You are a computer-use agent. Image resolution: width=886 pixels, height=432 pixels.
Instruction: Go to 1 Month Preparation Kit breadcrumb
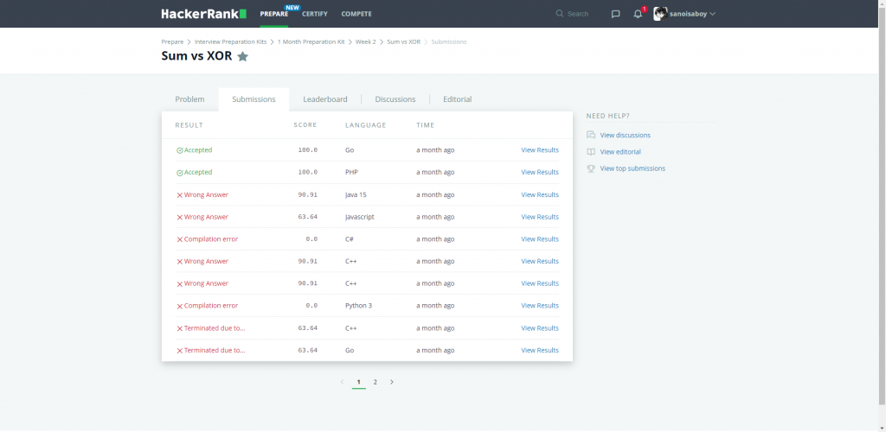[311, 42]
